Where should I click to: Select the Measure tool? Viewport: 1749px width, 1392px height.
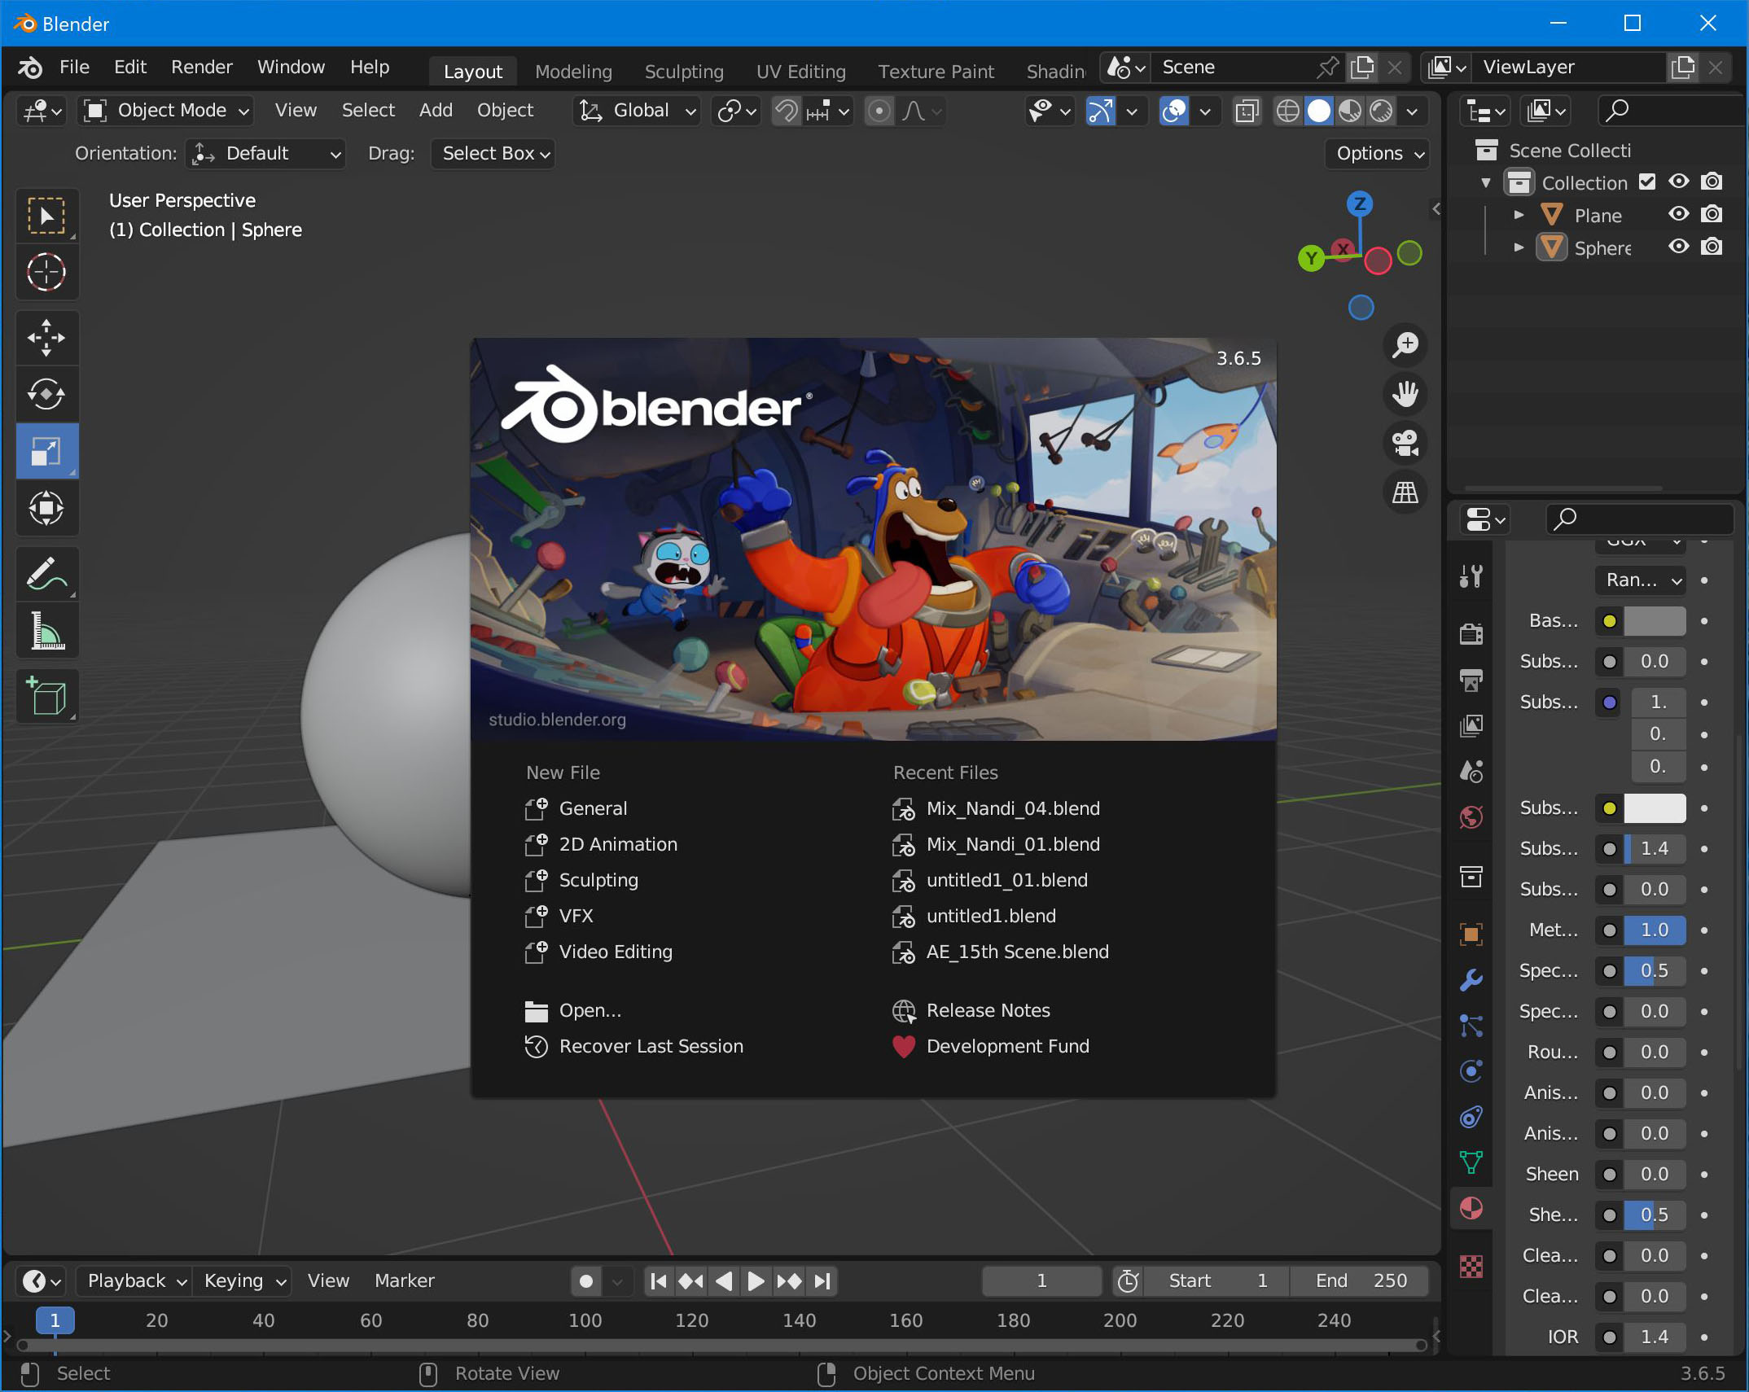(x=46, y=630)
